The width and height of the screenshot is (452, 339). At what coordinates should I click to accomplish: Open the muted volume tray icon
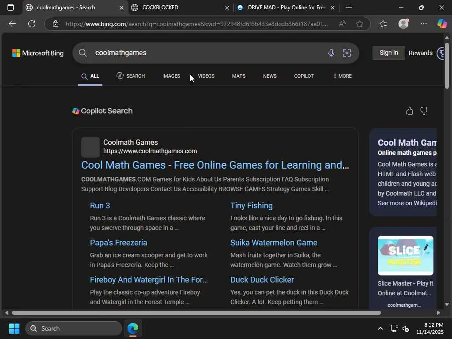pos(406,328)
